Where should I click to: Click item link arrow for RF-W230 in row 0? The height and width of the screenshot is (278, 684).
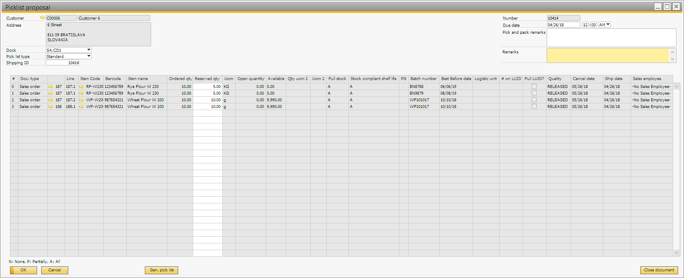tap(82, 87)
